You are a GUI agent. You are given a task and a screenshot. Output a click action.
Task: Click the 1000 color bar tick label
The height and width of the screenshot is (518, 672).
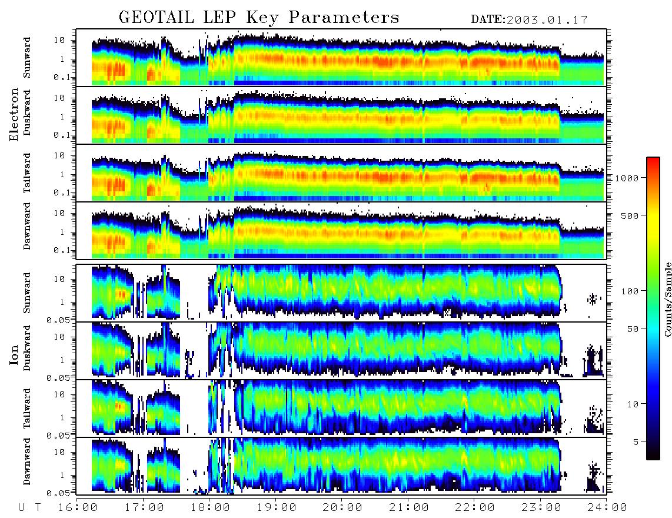627,178
